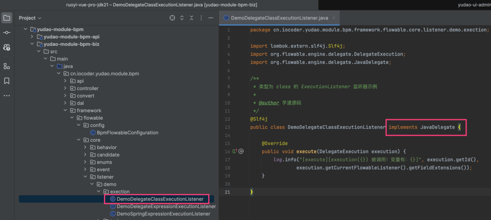
Task: Hide the Project panel with minimize icon
Action: tap(211, 18)
